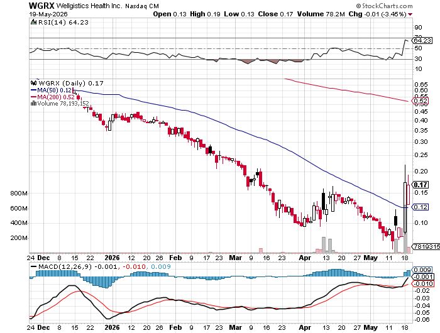Click the red MA(200) line swatch
Image resolution: width=440 pixels, height=333 pixels.
click(33, 97)
